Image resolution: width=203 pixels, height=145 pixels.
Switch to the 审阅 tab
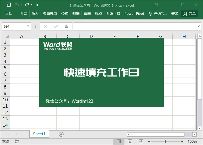pyautogui.click(x=87, y=13)
